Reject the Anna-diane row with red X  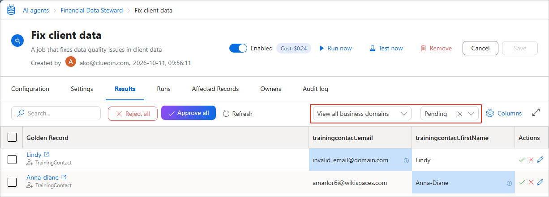[x=531, y=182]
